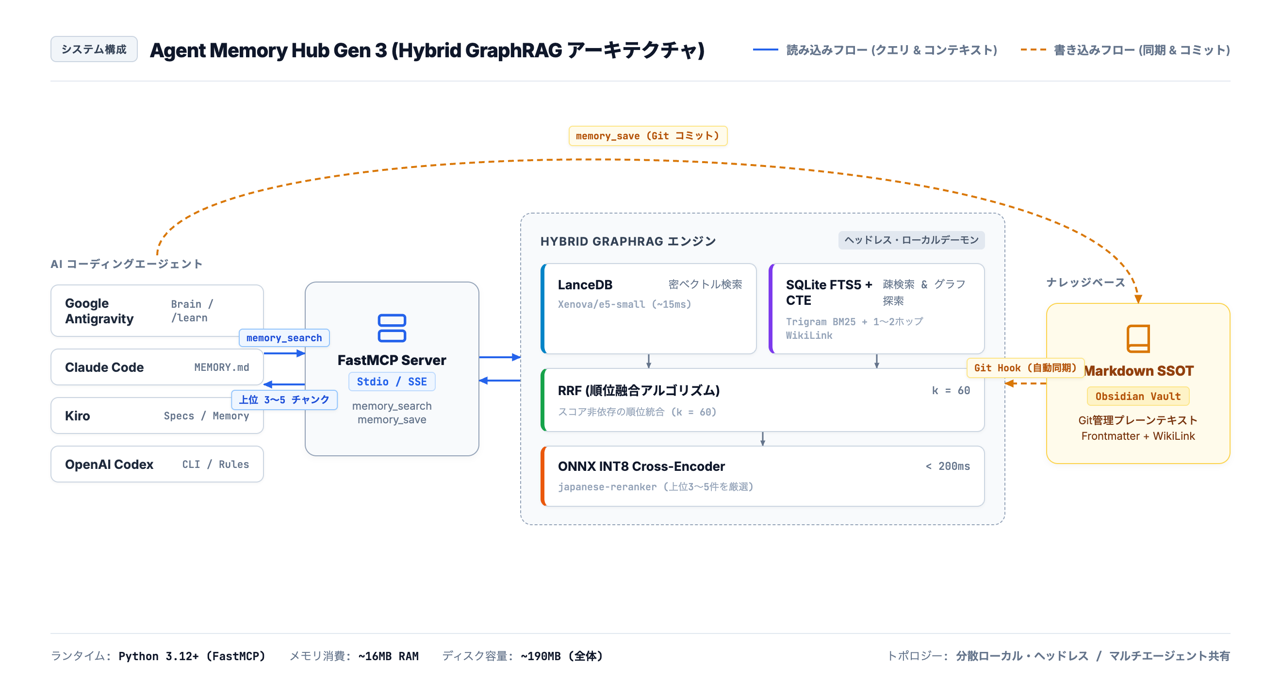Image resolution: width=1281 pixels, height=699 pixels.
Task: Select the 上位 3〜5 チャンク label
Action: [284, 399]
